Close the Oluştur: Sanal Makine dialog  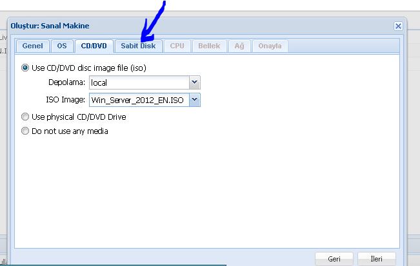(x=398, y=26)
